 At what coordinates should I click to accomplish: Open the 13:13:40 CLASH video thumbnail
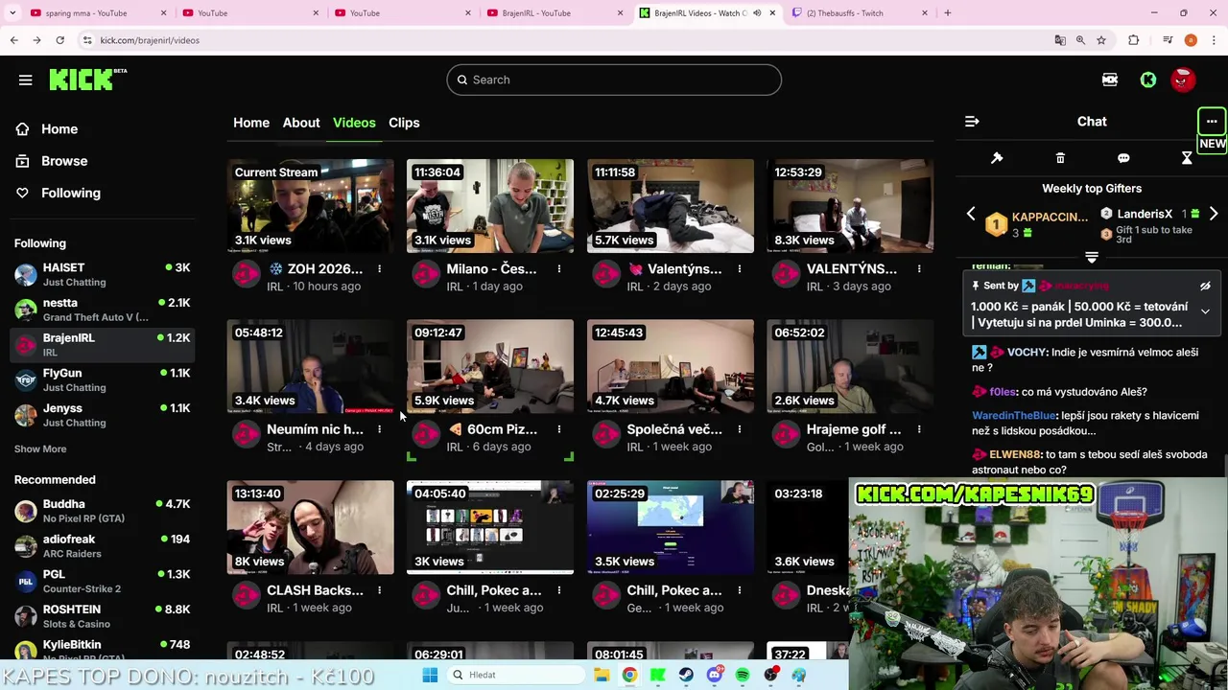[310, 527]
